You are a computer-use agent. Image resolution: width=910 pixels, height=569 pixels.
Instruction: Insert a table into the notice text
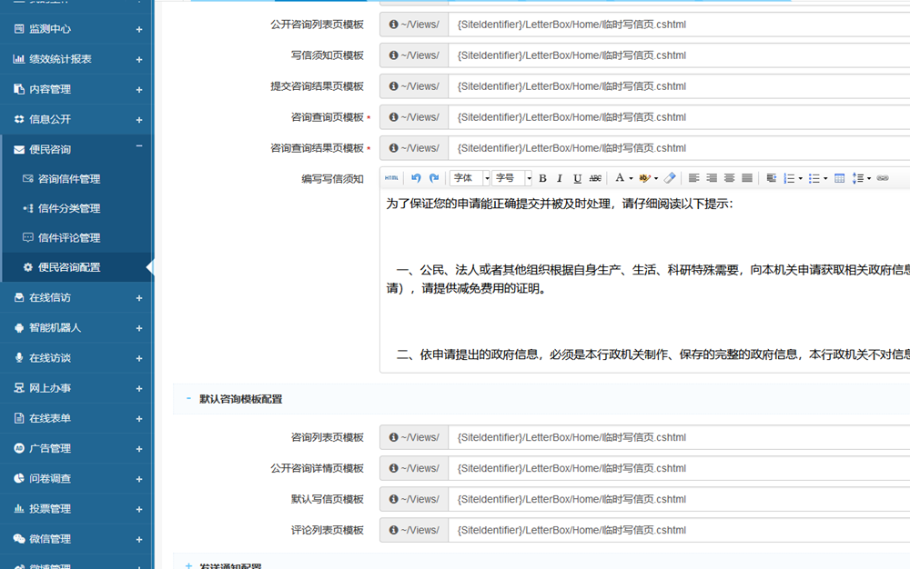(x=838, y=178)
